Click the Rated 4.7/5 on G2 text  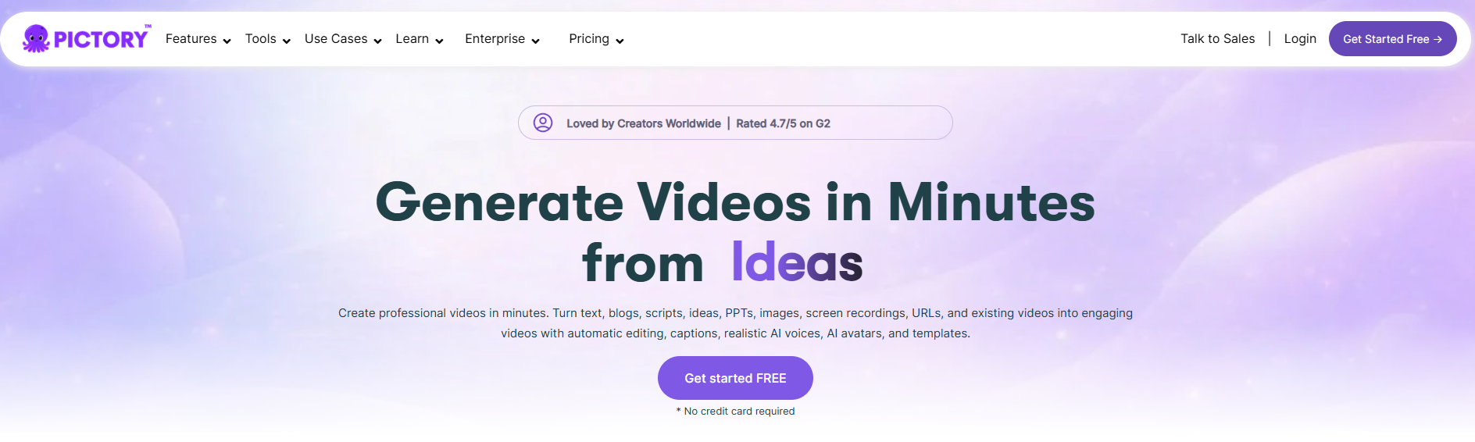pyautogui.click(x=783, y=123)
